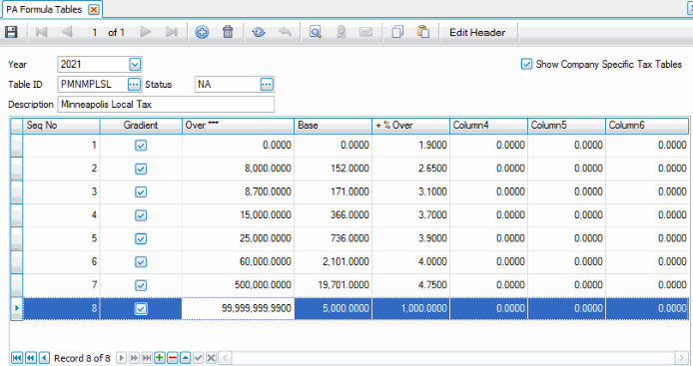The height and width of the screenshot is (366, 693).
Task: Click the Edit Header button
Action: [477, 32]
